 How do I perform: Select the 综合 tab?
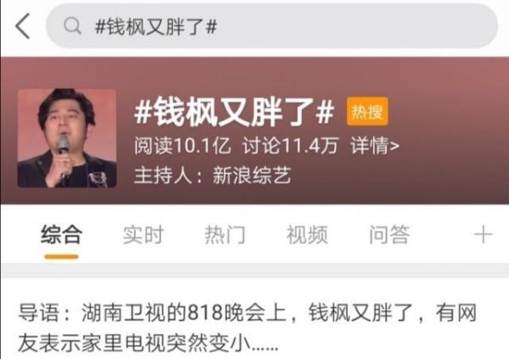pos(61,234)
